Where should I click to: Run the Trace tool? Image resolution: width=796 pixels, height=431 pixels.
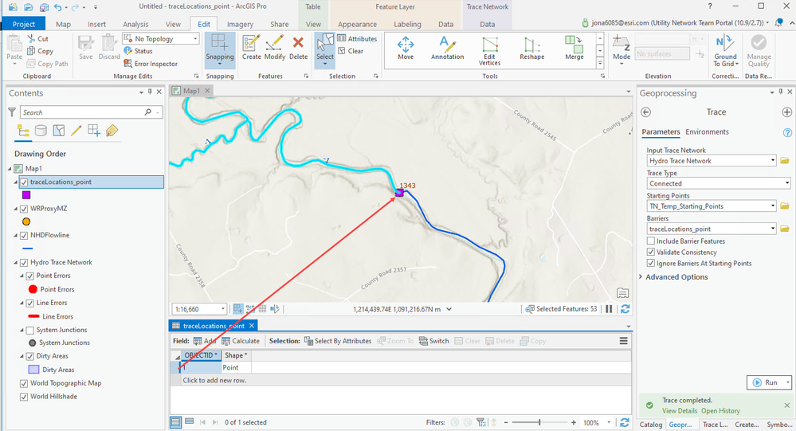pos(766,382)
